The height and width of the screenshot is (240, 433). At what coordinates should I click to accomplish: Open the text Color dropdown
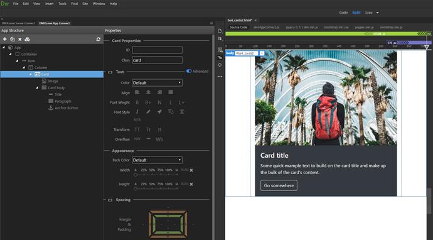[157, 83]
